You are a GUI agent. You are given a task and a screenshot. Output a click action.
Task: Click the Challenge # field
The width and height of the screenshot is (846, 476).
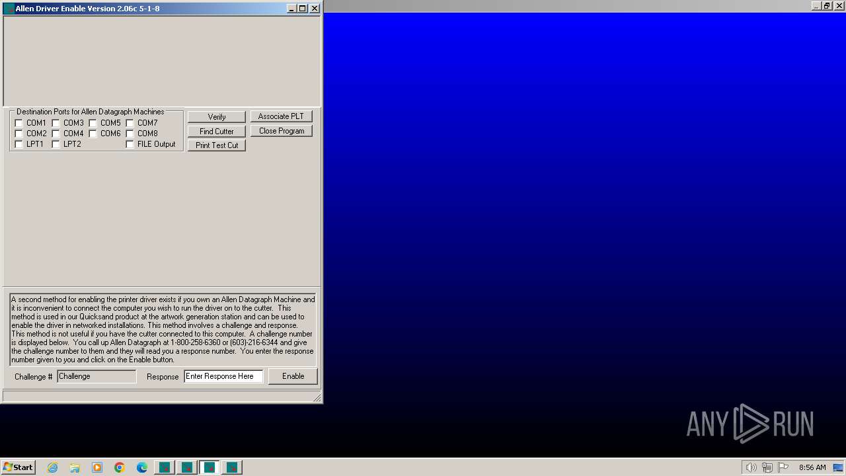point(96,376)
